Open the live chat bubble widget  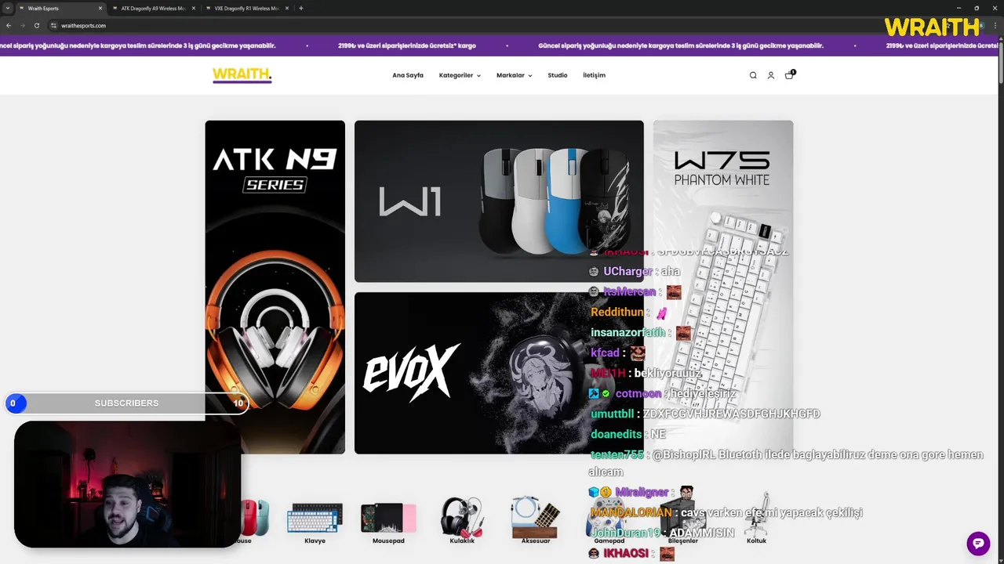(x=978, y=544)
